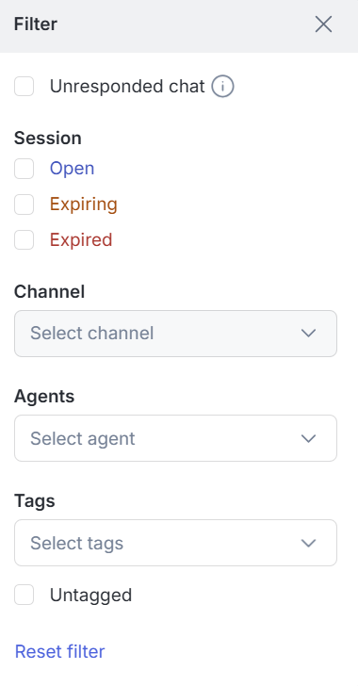Tick the Open session checkbox
Viewport: 358px width, 686px height.
[24, 169]
